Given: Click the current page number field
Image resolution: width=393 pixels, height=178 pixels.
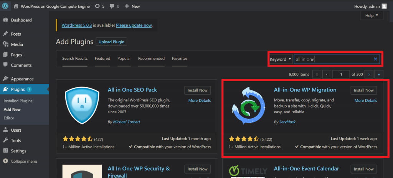Looking at the screenshot, I should pos(341,74).
